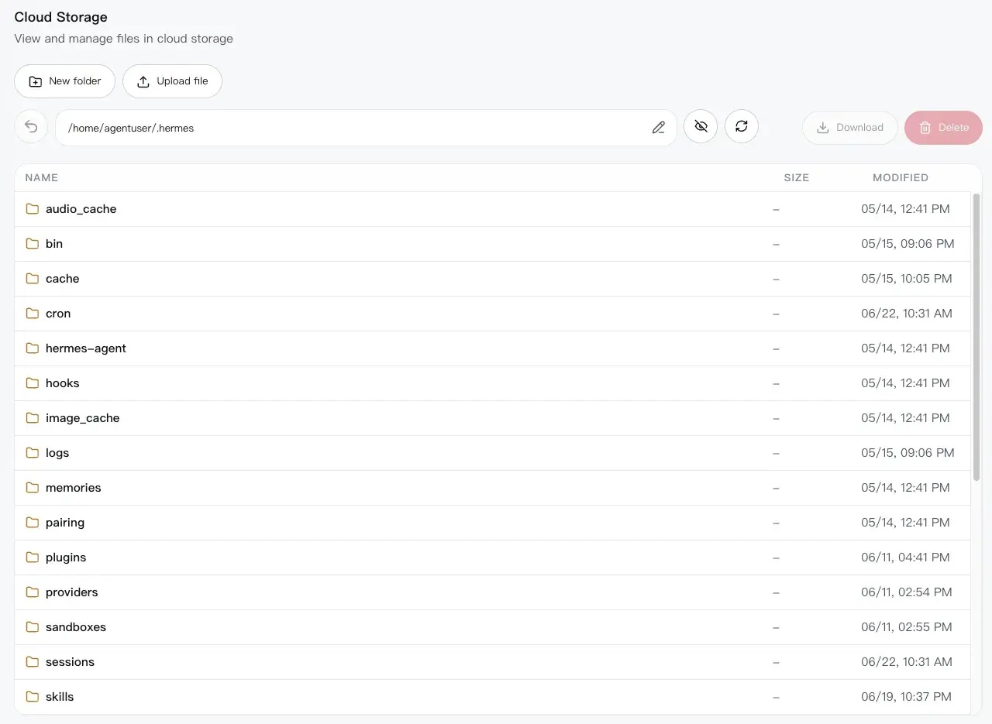The image size is (992, 724).
Task: Click the 06/11, 02:55 PM modified date
Action: click(x=907, y=627)
